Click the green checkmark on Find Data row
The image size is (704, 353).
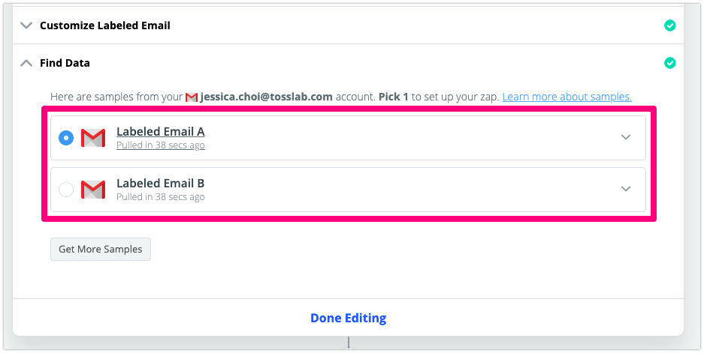tap(669, 63)
